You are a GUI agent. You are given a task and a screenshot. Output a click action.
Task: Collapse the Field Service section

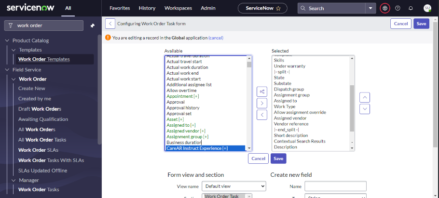click(x=7, y=70)
